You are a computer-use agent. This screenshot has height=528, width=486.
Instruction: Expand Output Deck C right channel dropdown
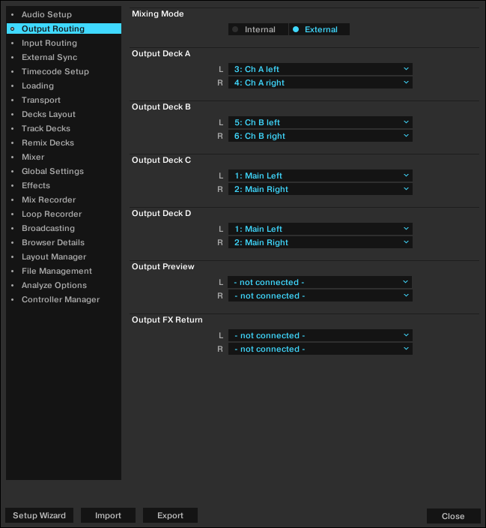320,189
